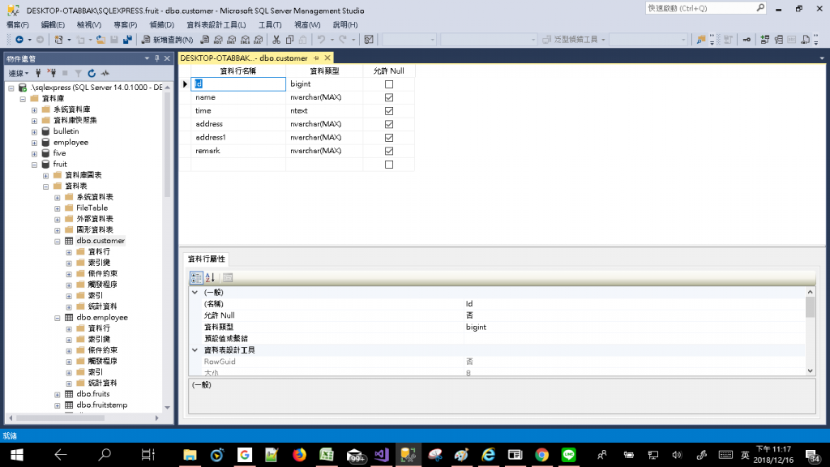
Task: Open the 檔案(F) File menu
Action: (18, 25)
